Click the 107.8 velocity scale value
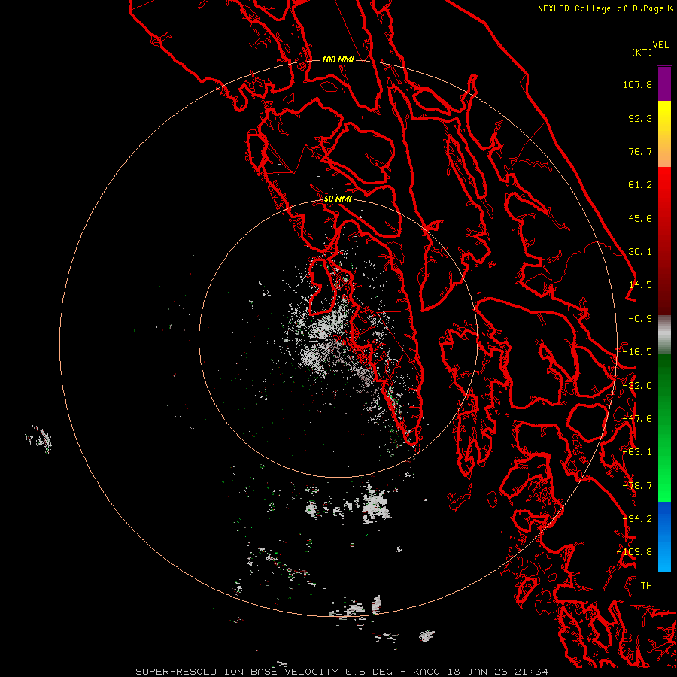The width and height of the screenshot is (677, 677). [637, 84]
